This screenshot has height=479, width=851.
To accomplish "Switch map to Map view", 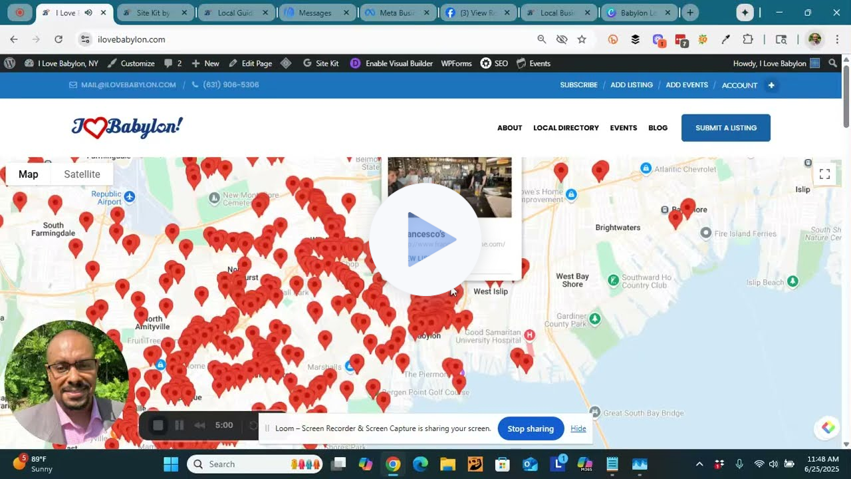I will click(x=29, y=174).
